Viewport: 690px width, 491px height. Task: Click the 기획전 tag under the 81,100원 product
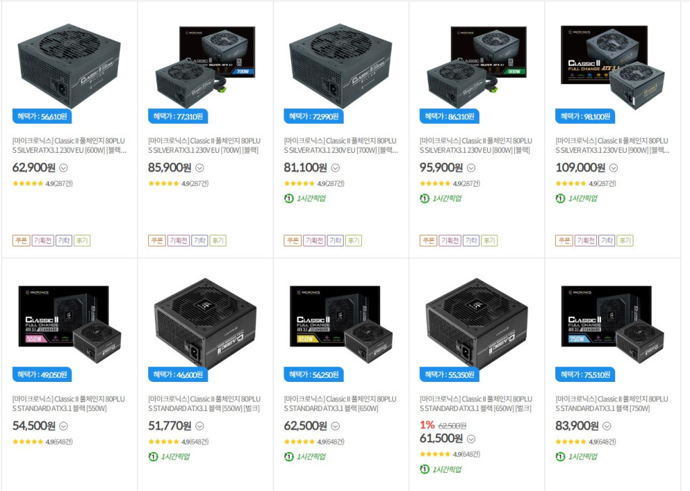313,240
